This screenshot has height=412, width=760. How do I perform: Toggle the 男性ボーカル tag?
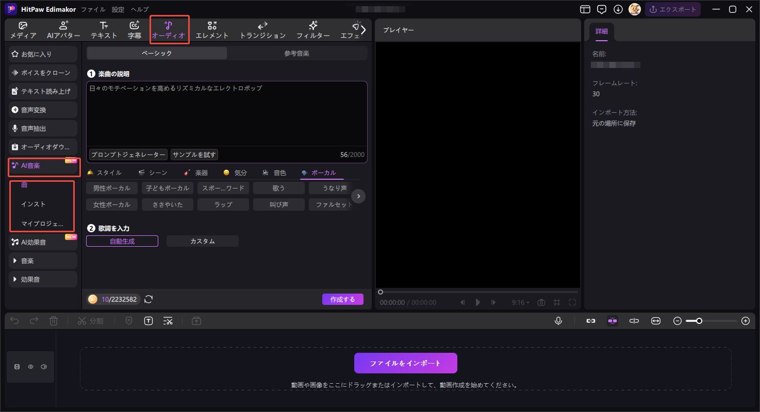[112, 188]
